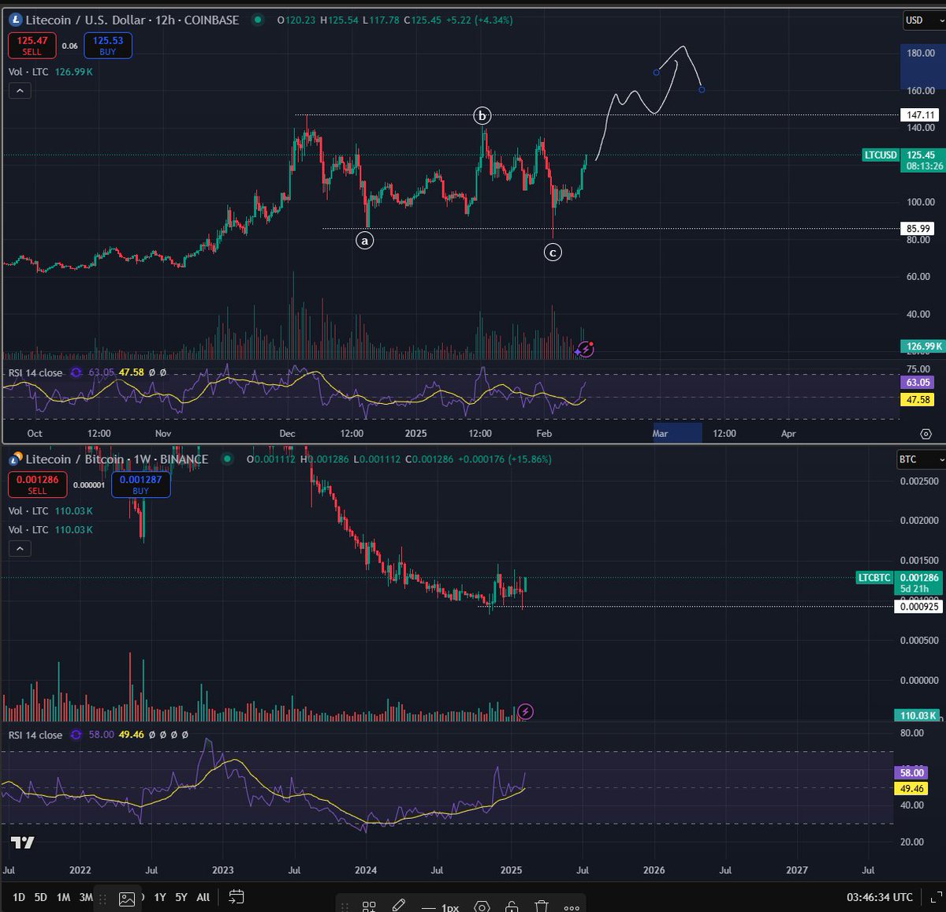Select the All range tab
The height and width of the screenshot is (912, 946).
(202, 898)
